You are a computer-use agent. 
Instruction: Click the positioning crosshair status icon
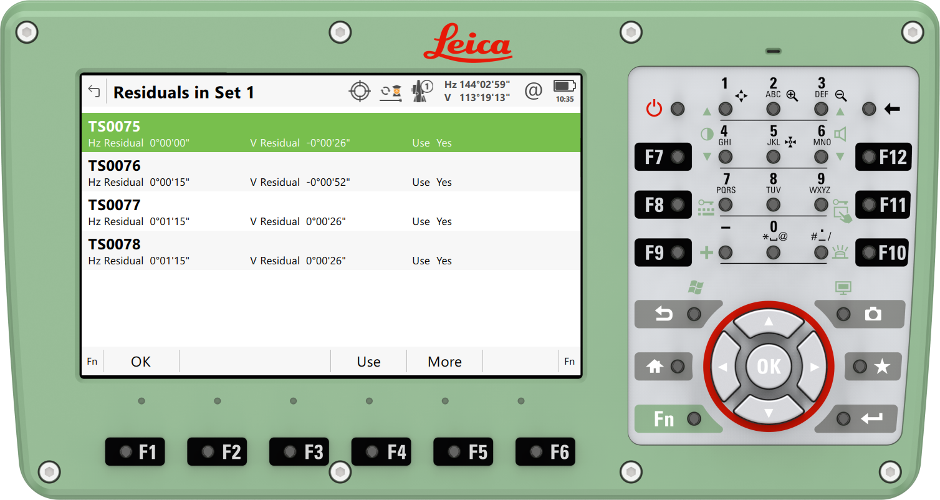[x=360, y=91]
